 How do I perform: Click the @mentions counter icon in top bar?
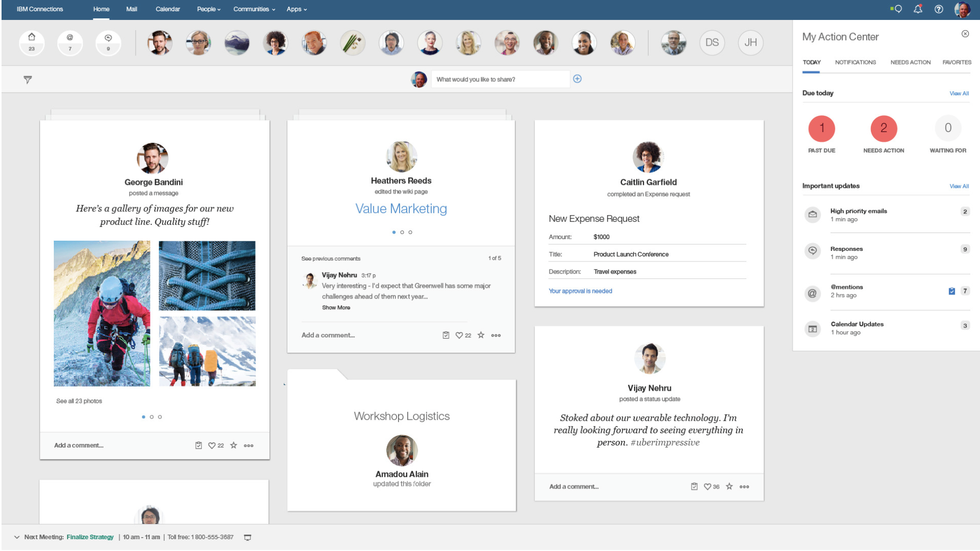coord(70,43)
